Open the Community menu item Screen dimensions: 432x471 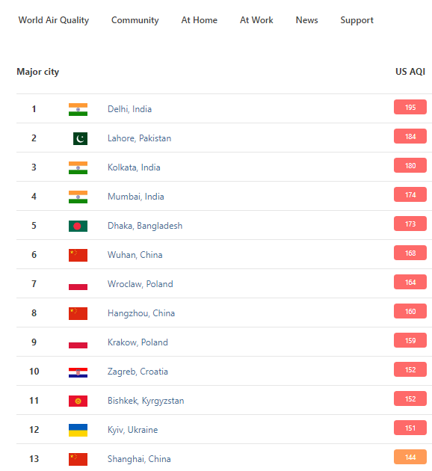tap(135, 20)
